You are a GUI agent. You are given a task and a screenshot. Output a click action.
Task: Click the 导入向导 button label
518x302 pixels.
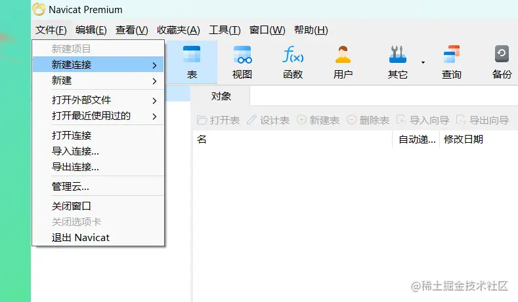tap(429, 121)
